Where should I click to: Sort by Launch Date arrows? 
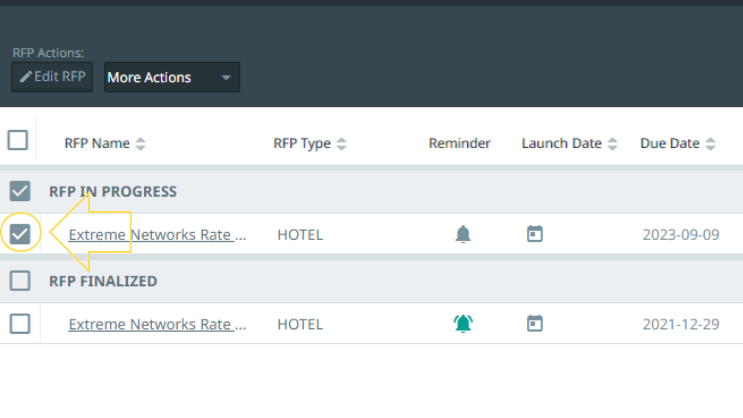(612, 144)
